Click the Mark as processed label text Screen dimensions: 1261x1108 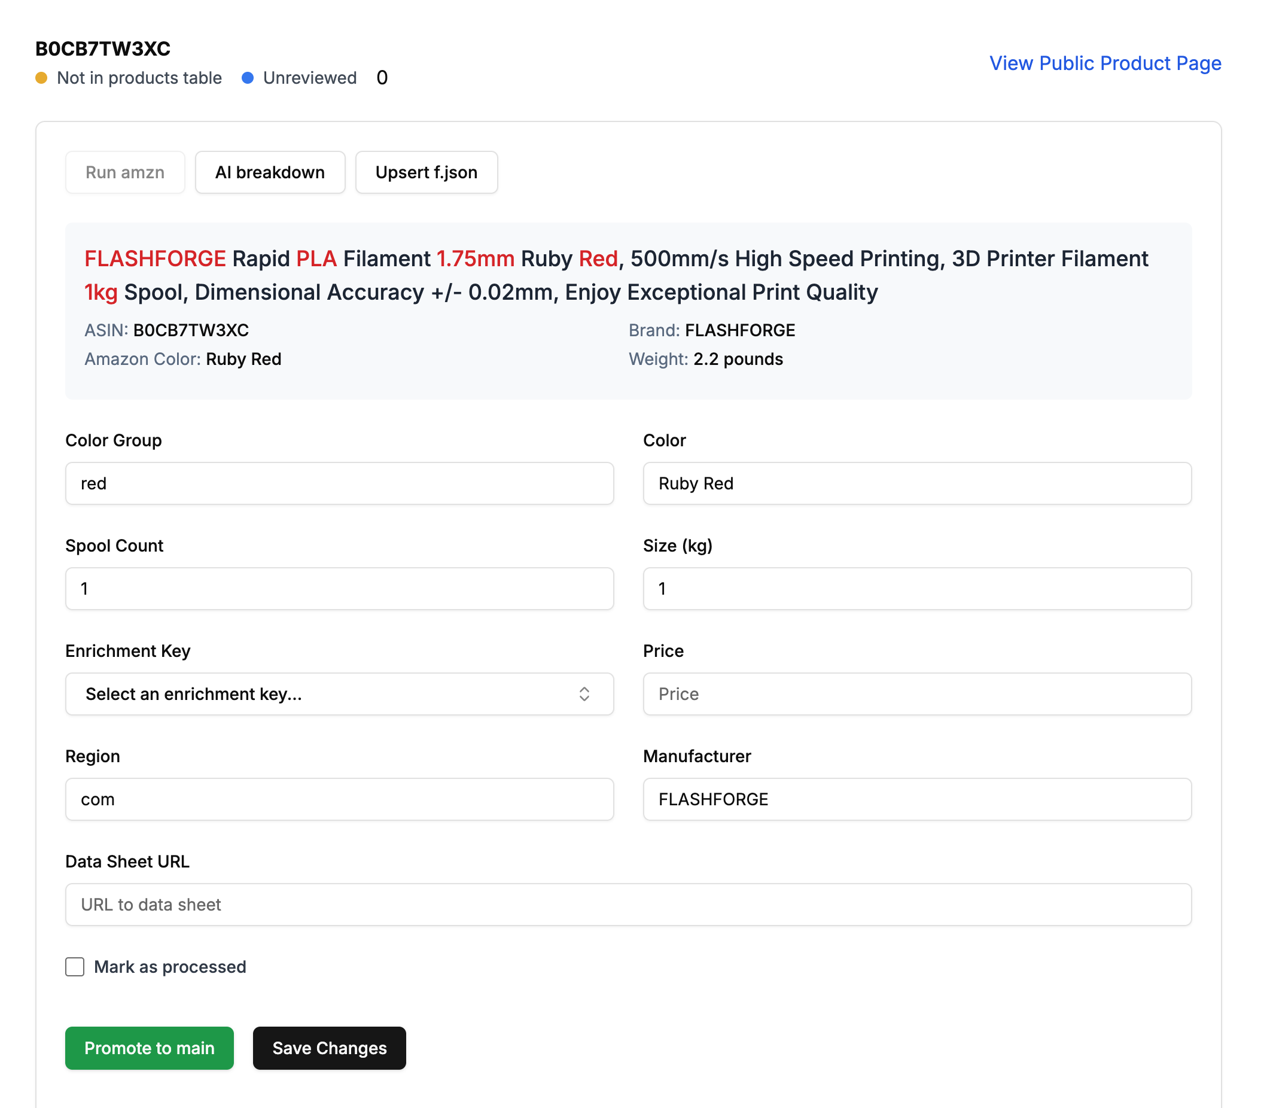pyautogui.click(x=170, y=966)
